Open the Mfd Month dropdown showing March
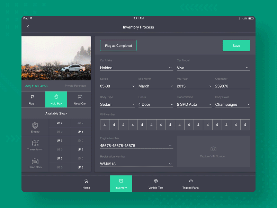Screen dimensions: 277x208 tap(155, 86)
